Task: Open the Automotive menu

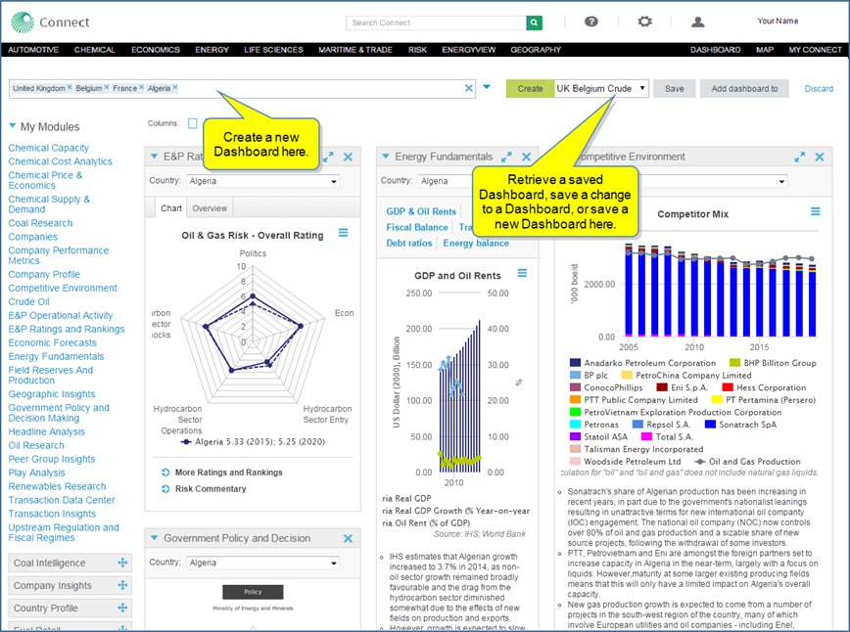Action: point(33,50)
